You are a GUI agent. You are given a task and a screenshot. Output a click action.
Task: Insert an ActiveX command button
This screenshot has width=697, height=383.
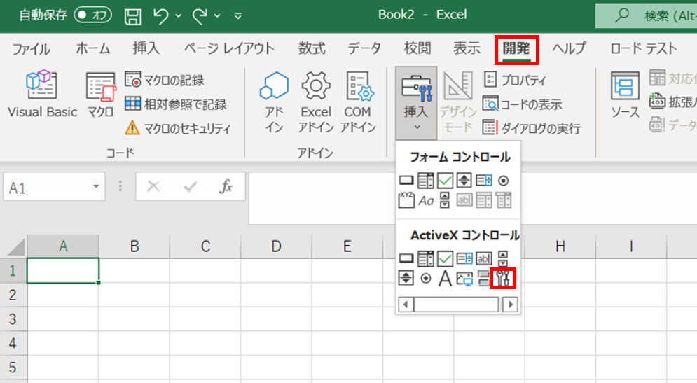406,258
